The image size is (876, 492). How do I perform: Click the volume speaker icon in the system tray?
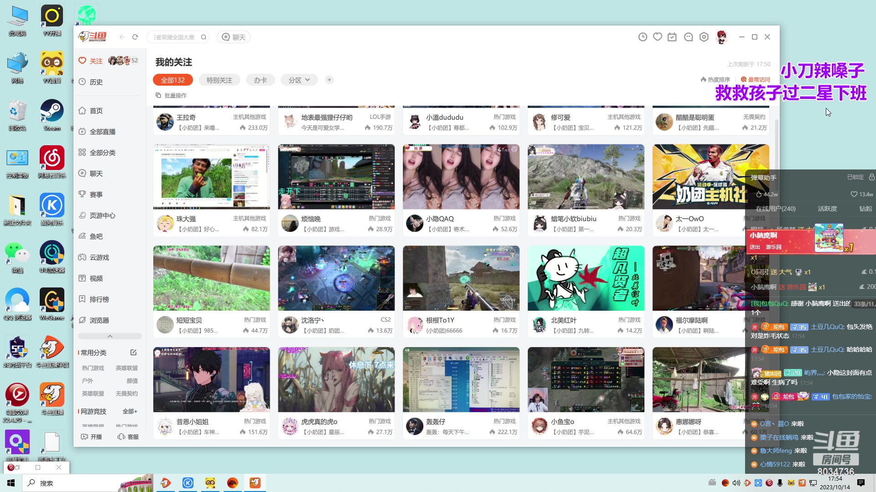pos(736,483)
